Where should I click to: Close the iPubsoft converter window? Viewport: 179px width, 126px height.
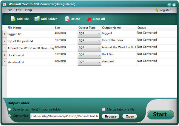coord(174,4)
